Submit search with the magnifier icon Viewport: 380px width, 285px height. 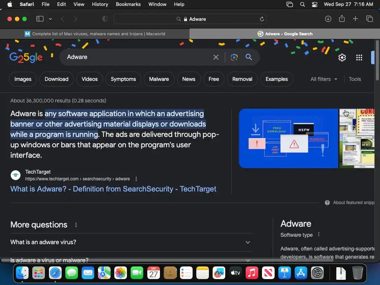(x=249, y=57)
